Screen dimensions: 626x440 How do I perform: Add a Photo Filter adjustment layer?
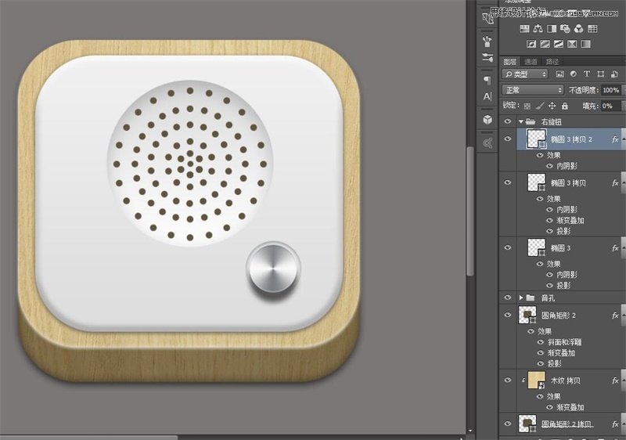pos(565,28)
